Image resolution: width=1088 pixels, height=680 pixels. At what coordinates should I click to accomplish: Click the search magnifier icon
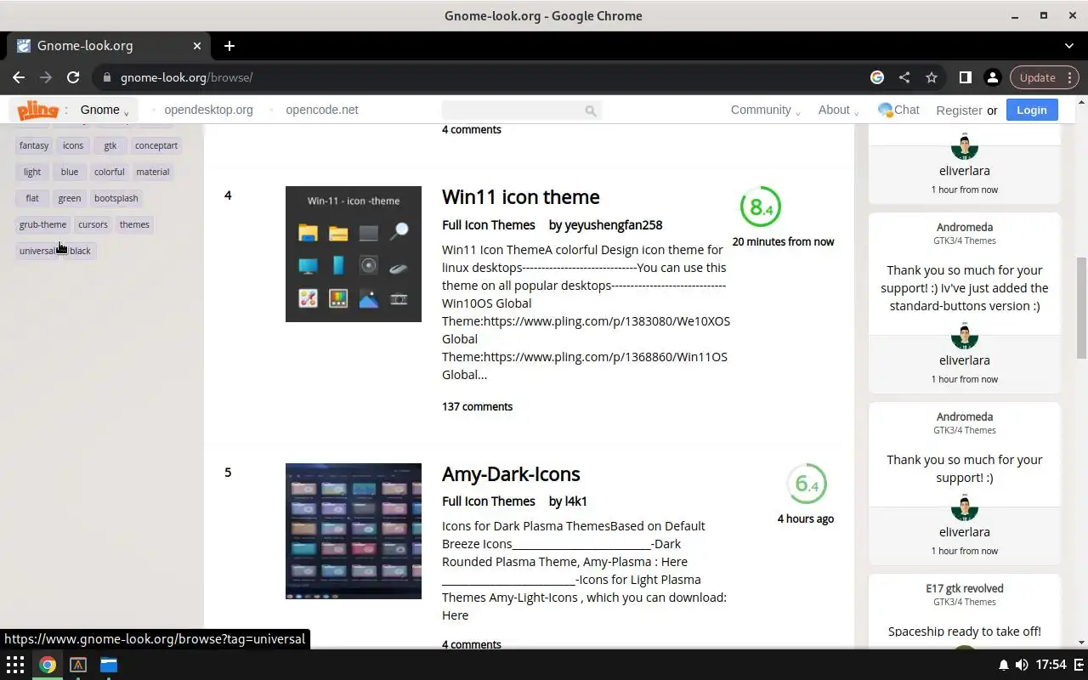[591, 110]
